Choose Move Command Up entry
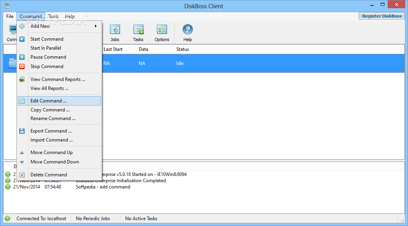 click(59, 152)
